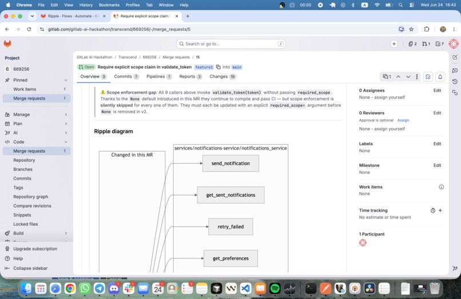Image resolution: width=461 pixels, height=299 pixels.
Task: Click main target branch link
Action: (237, 67)
